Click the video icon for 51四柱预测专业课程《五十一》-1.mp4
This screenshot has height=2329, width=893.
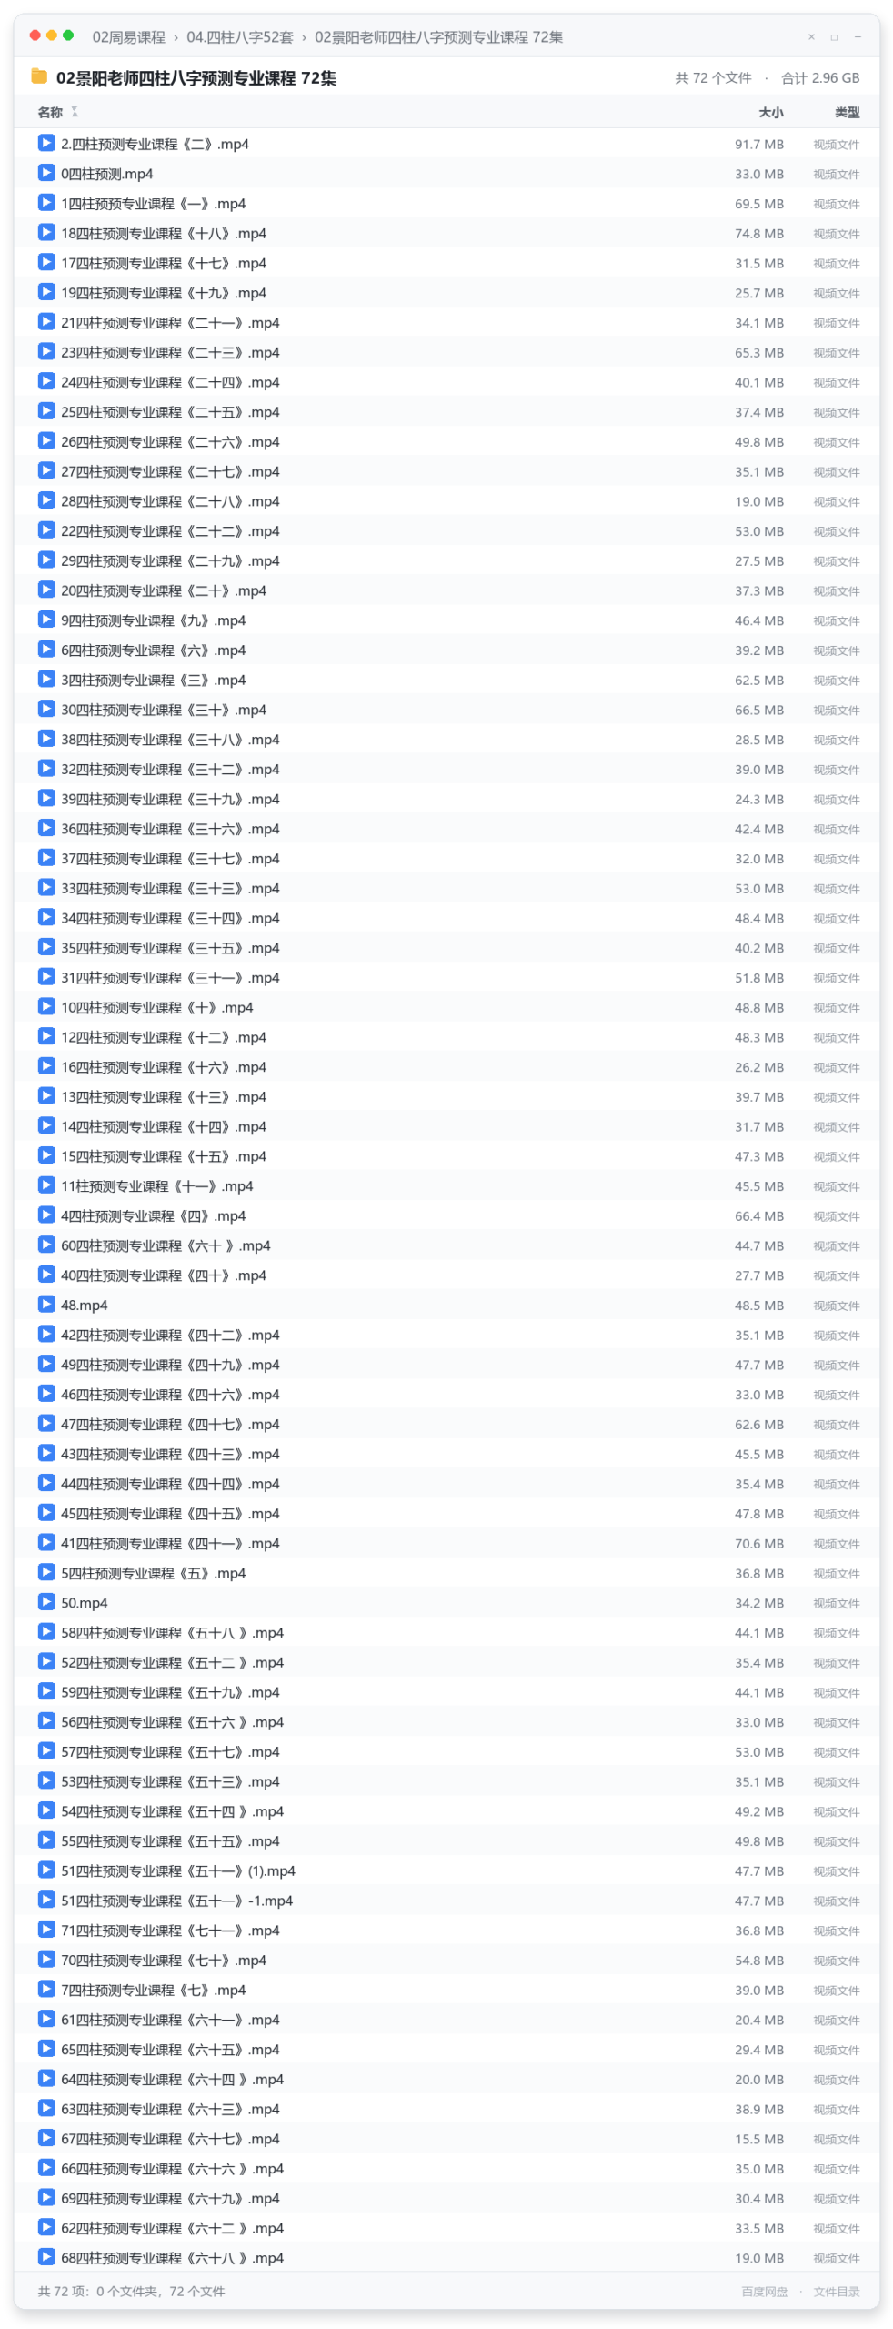(46, 1900)
